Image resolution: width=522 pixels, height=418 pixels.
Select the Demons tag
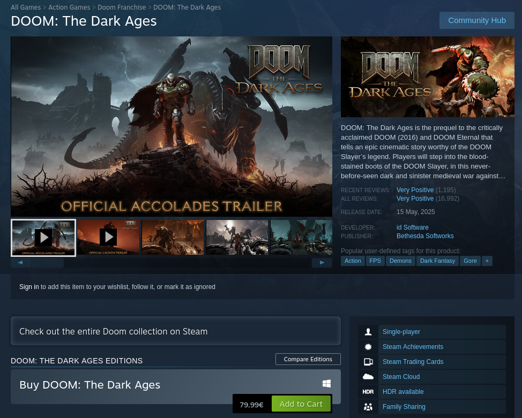(400, 261)
